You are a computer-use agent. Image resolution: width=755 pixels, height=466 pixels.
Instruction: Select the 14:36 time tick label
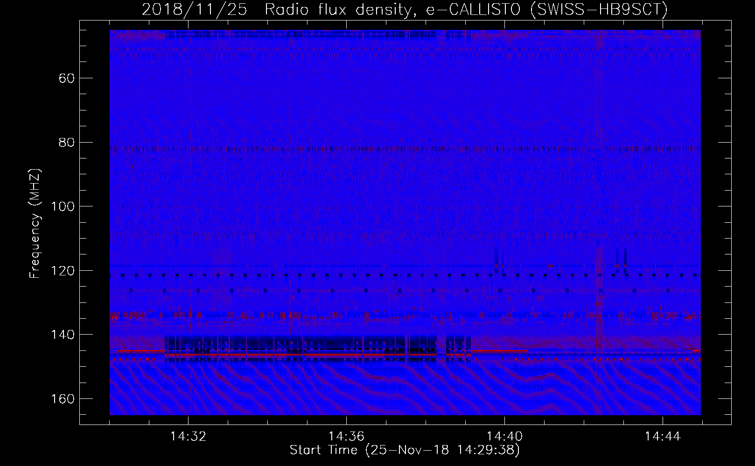click(346, 437)
